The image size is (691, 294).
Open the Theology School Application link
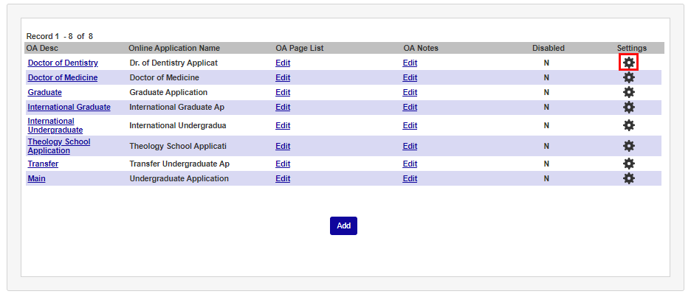[x=58, y=146]
